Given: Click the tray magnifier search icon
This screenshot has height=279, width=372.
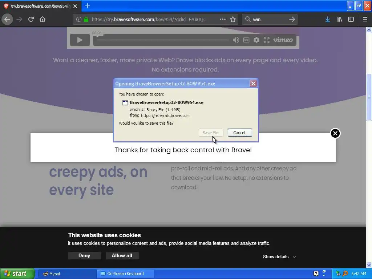Looking at the screenshot, I should [345, 274].
